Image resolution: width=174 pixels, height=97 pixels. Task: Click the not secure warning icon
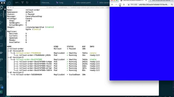(x=129, y=5)
